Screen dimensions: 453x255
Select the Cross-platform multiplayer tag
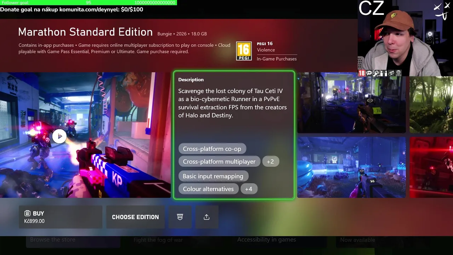point(219,161)
